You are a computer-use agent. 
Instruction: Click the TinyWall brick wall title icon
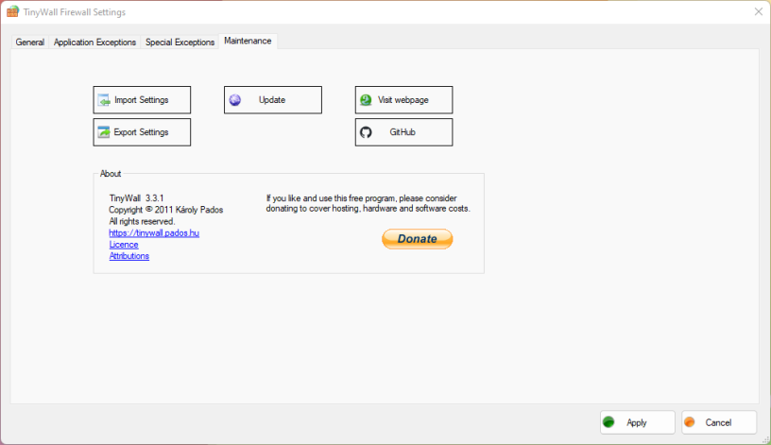click(13, 11)
